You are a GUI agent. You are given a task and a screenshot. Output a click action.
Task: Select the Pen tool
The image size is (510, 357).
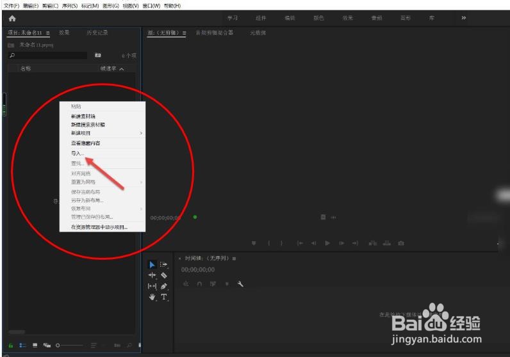[164, 286]
